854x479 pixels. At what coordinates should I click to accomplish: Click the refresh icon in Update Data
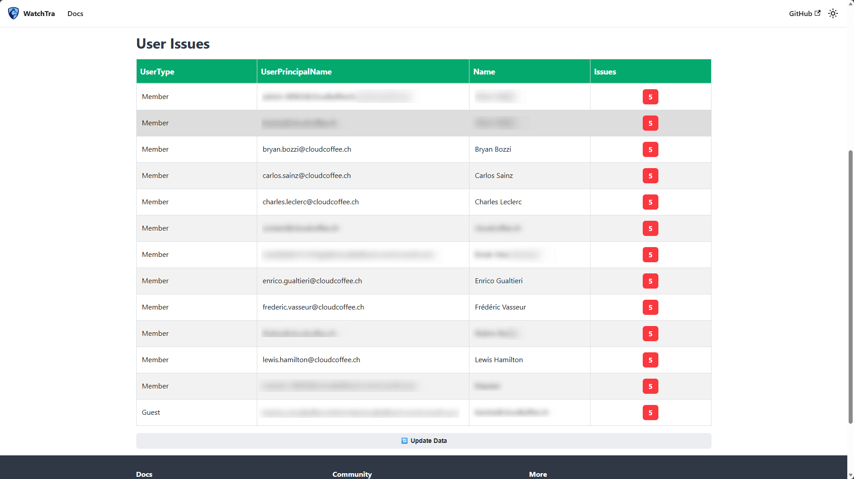point(404,441)
